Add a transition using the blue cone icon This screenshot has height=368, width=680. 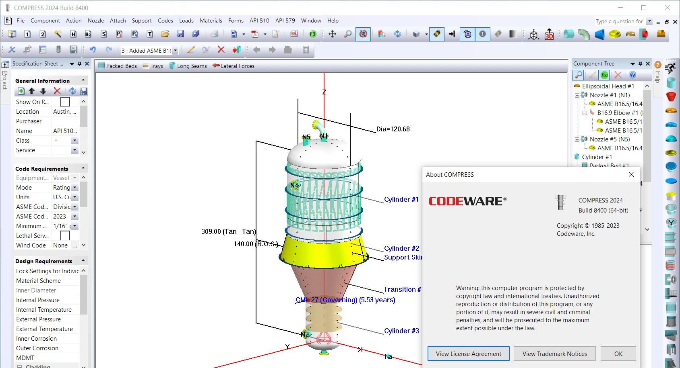(599, 34)
